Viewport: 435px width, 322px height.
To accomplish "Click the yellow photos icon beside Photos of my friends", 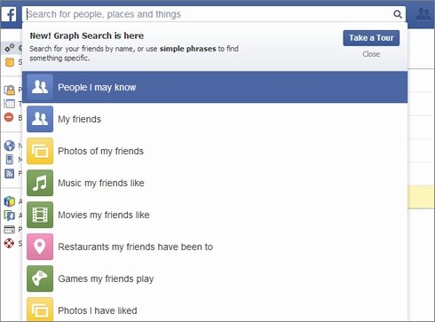I will 40,151.
